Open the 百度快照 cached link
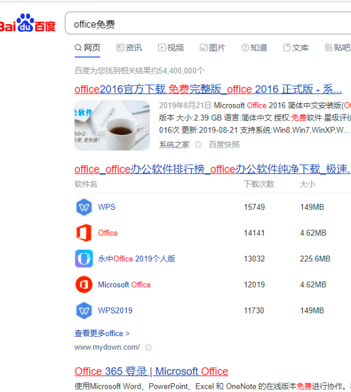Viewport: 351px width, 392px height. click(x=224, y=145)
